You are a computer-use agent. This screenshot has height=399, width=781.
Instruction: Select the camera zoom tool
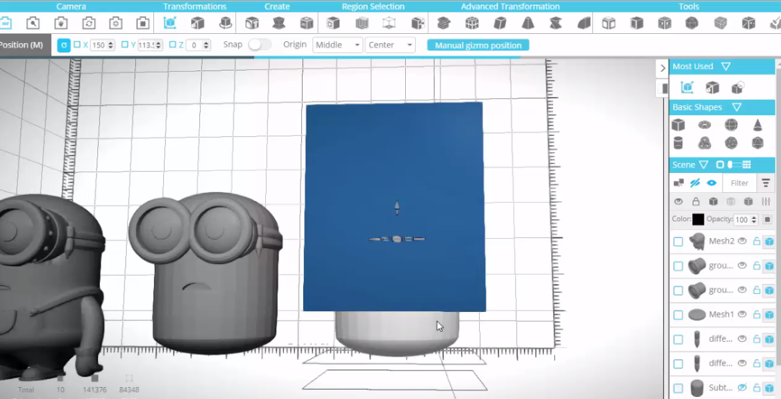click(x=33, y=23)
